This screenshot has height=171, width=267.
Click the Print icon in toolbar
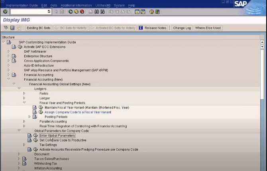[x=91, y=12]
